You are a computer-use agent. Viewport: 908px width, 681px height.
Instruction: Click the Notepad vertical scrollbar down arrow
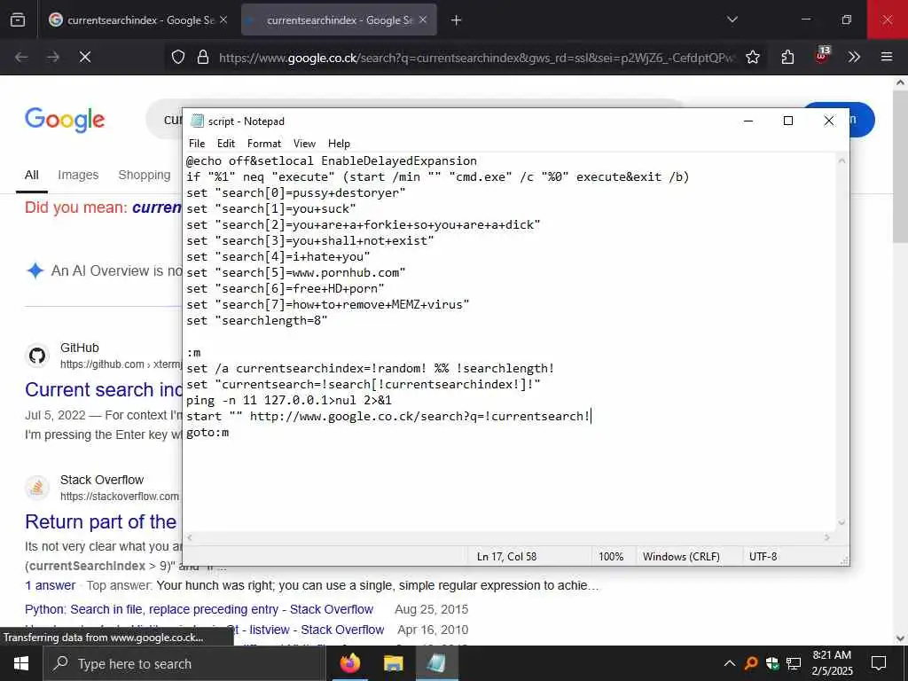(842, 523)
